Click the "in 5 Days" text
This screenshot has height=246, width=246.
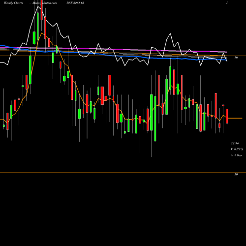tap(237, 155)
